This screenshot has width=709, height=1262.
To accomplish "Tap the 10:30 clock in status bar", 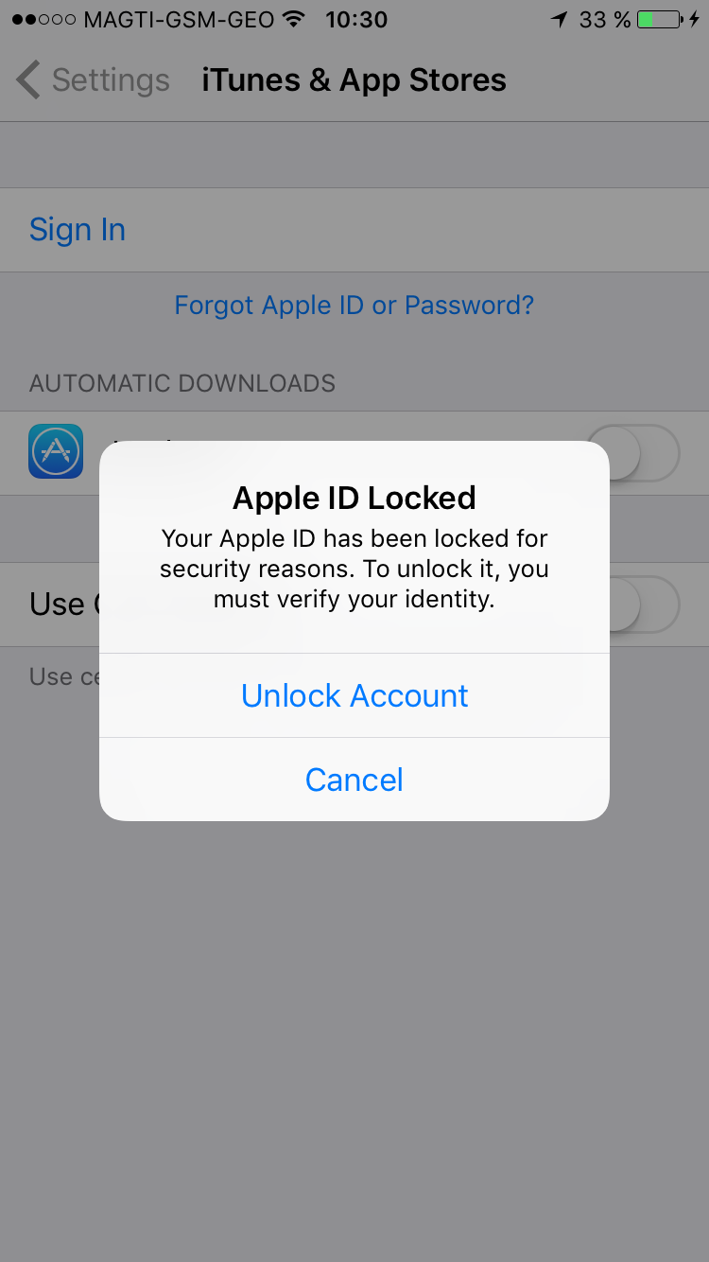I will (x=356, y=20).
